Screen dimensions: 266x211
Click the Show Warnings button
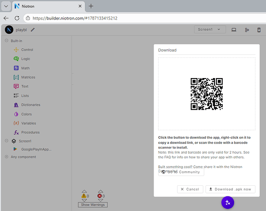[93, 205]
